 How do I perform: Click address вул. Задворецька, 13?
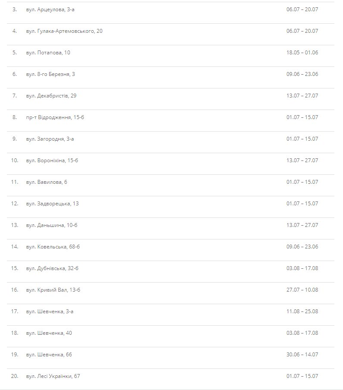coord(52,204)
